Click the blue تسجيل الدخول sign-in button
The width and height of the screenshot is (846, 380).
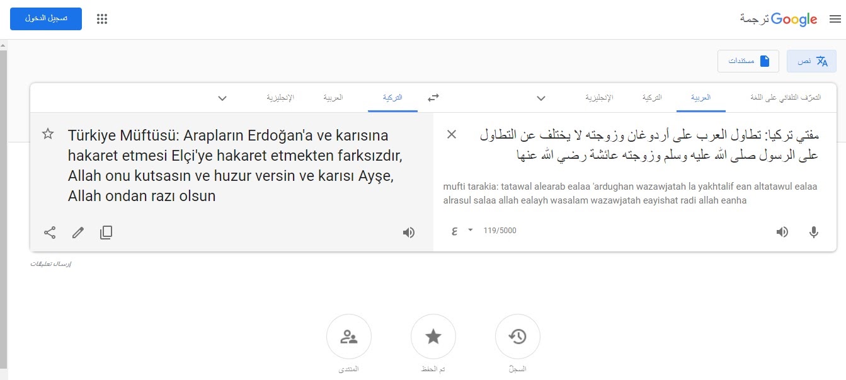(x=46, y=19)
